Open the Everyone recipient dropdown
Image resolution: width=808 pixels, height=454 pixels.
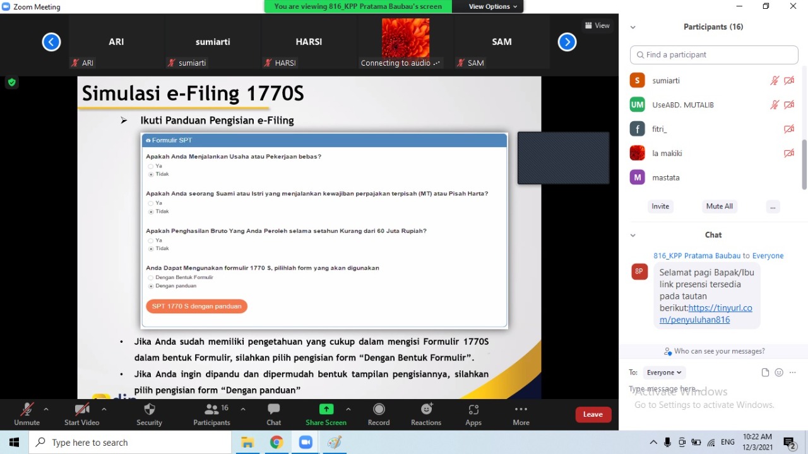click(x=665, y=373)
